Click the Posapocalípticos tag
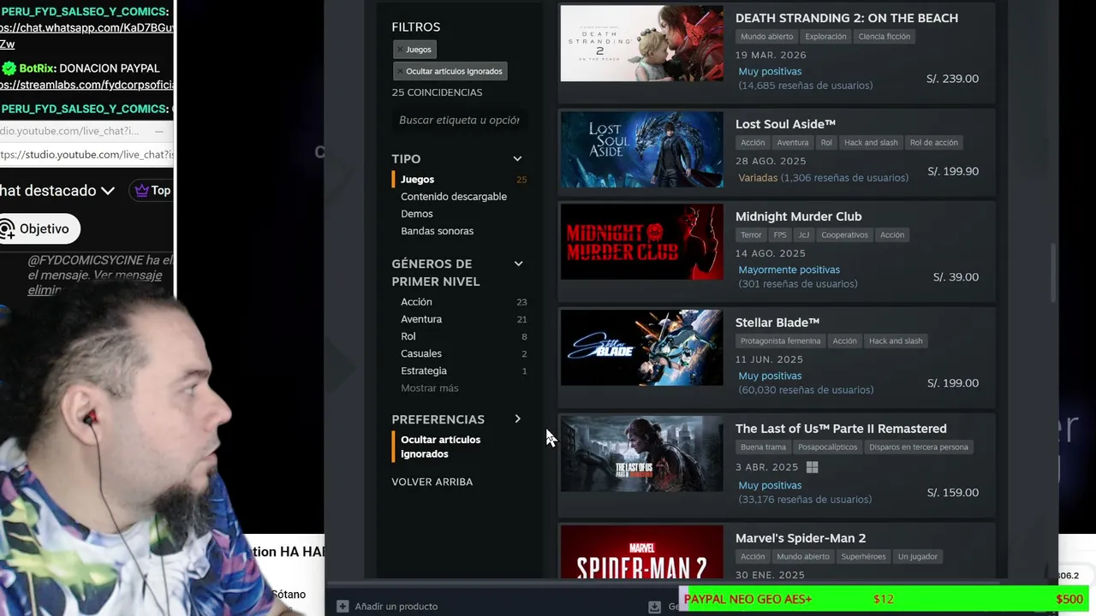The height and width of the screenshot is (616, 1096). [x=827, y=447]
